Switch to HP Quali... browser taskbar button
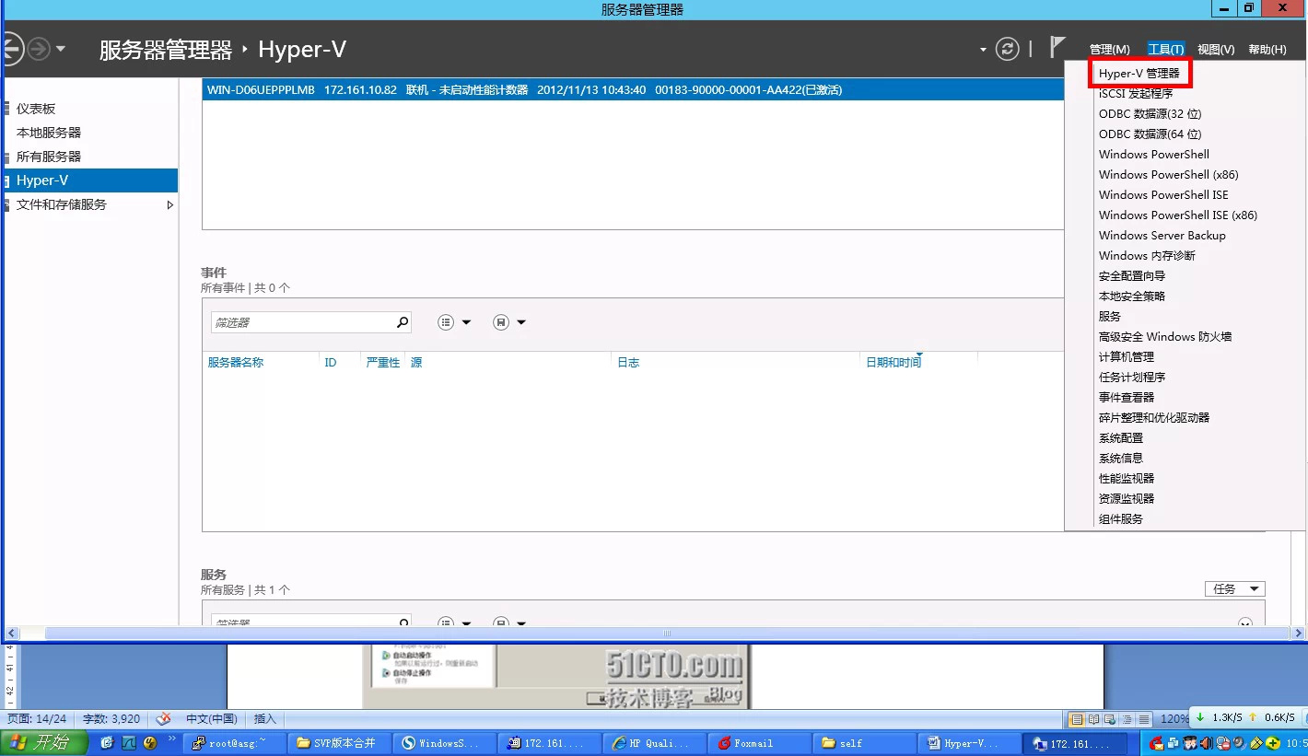Viewport: 1308px width, 756px height. click(654, 743)
